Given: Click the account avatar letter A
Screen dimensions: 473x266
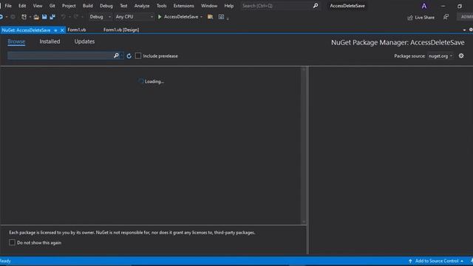Looking at the screenshot, I should coord(424,6).
